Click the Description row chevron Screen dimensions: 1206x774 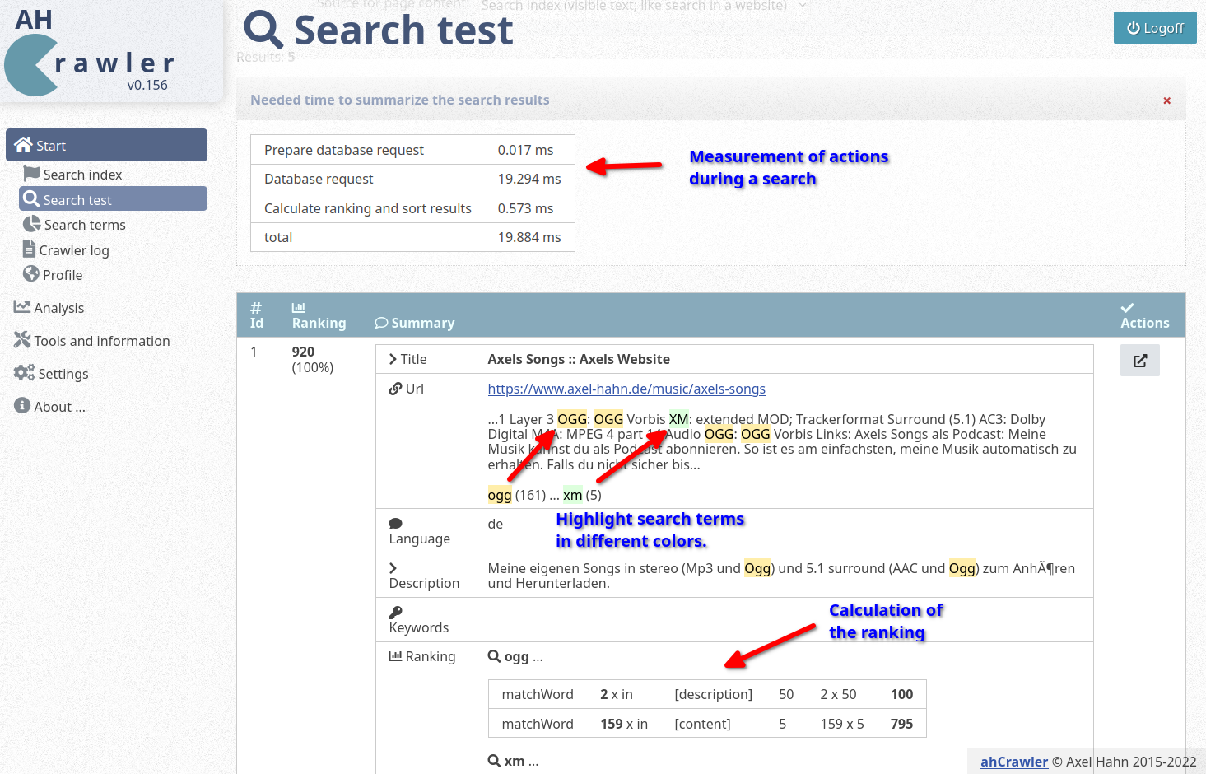pyautogui.click(x=393, y=568)
